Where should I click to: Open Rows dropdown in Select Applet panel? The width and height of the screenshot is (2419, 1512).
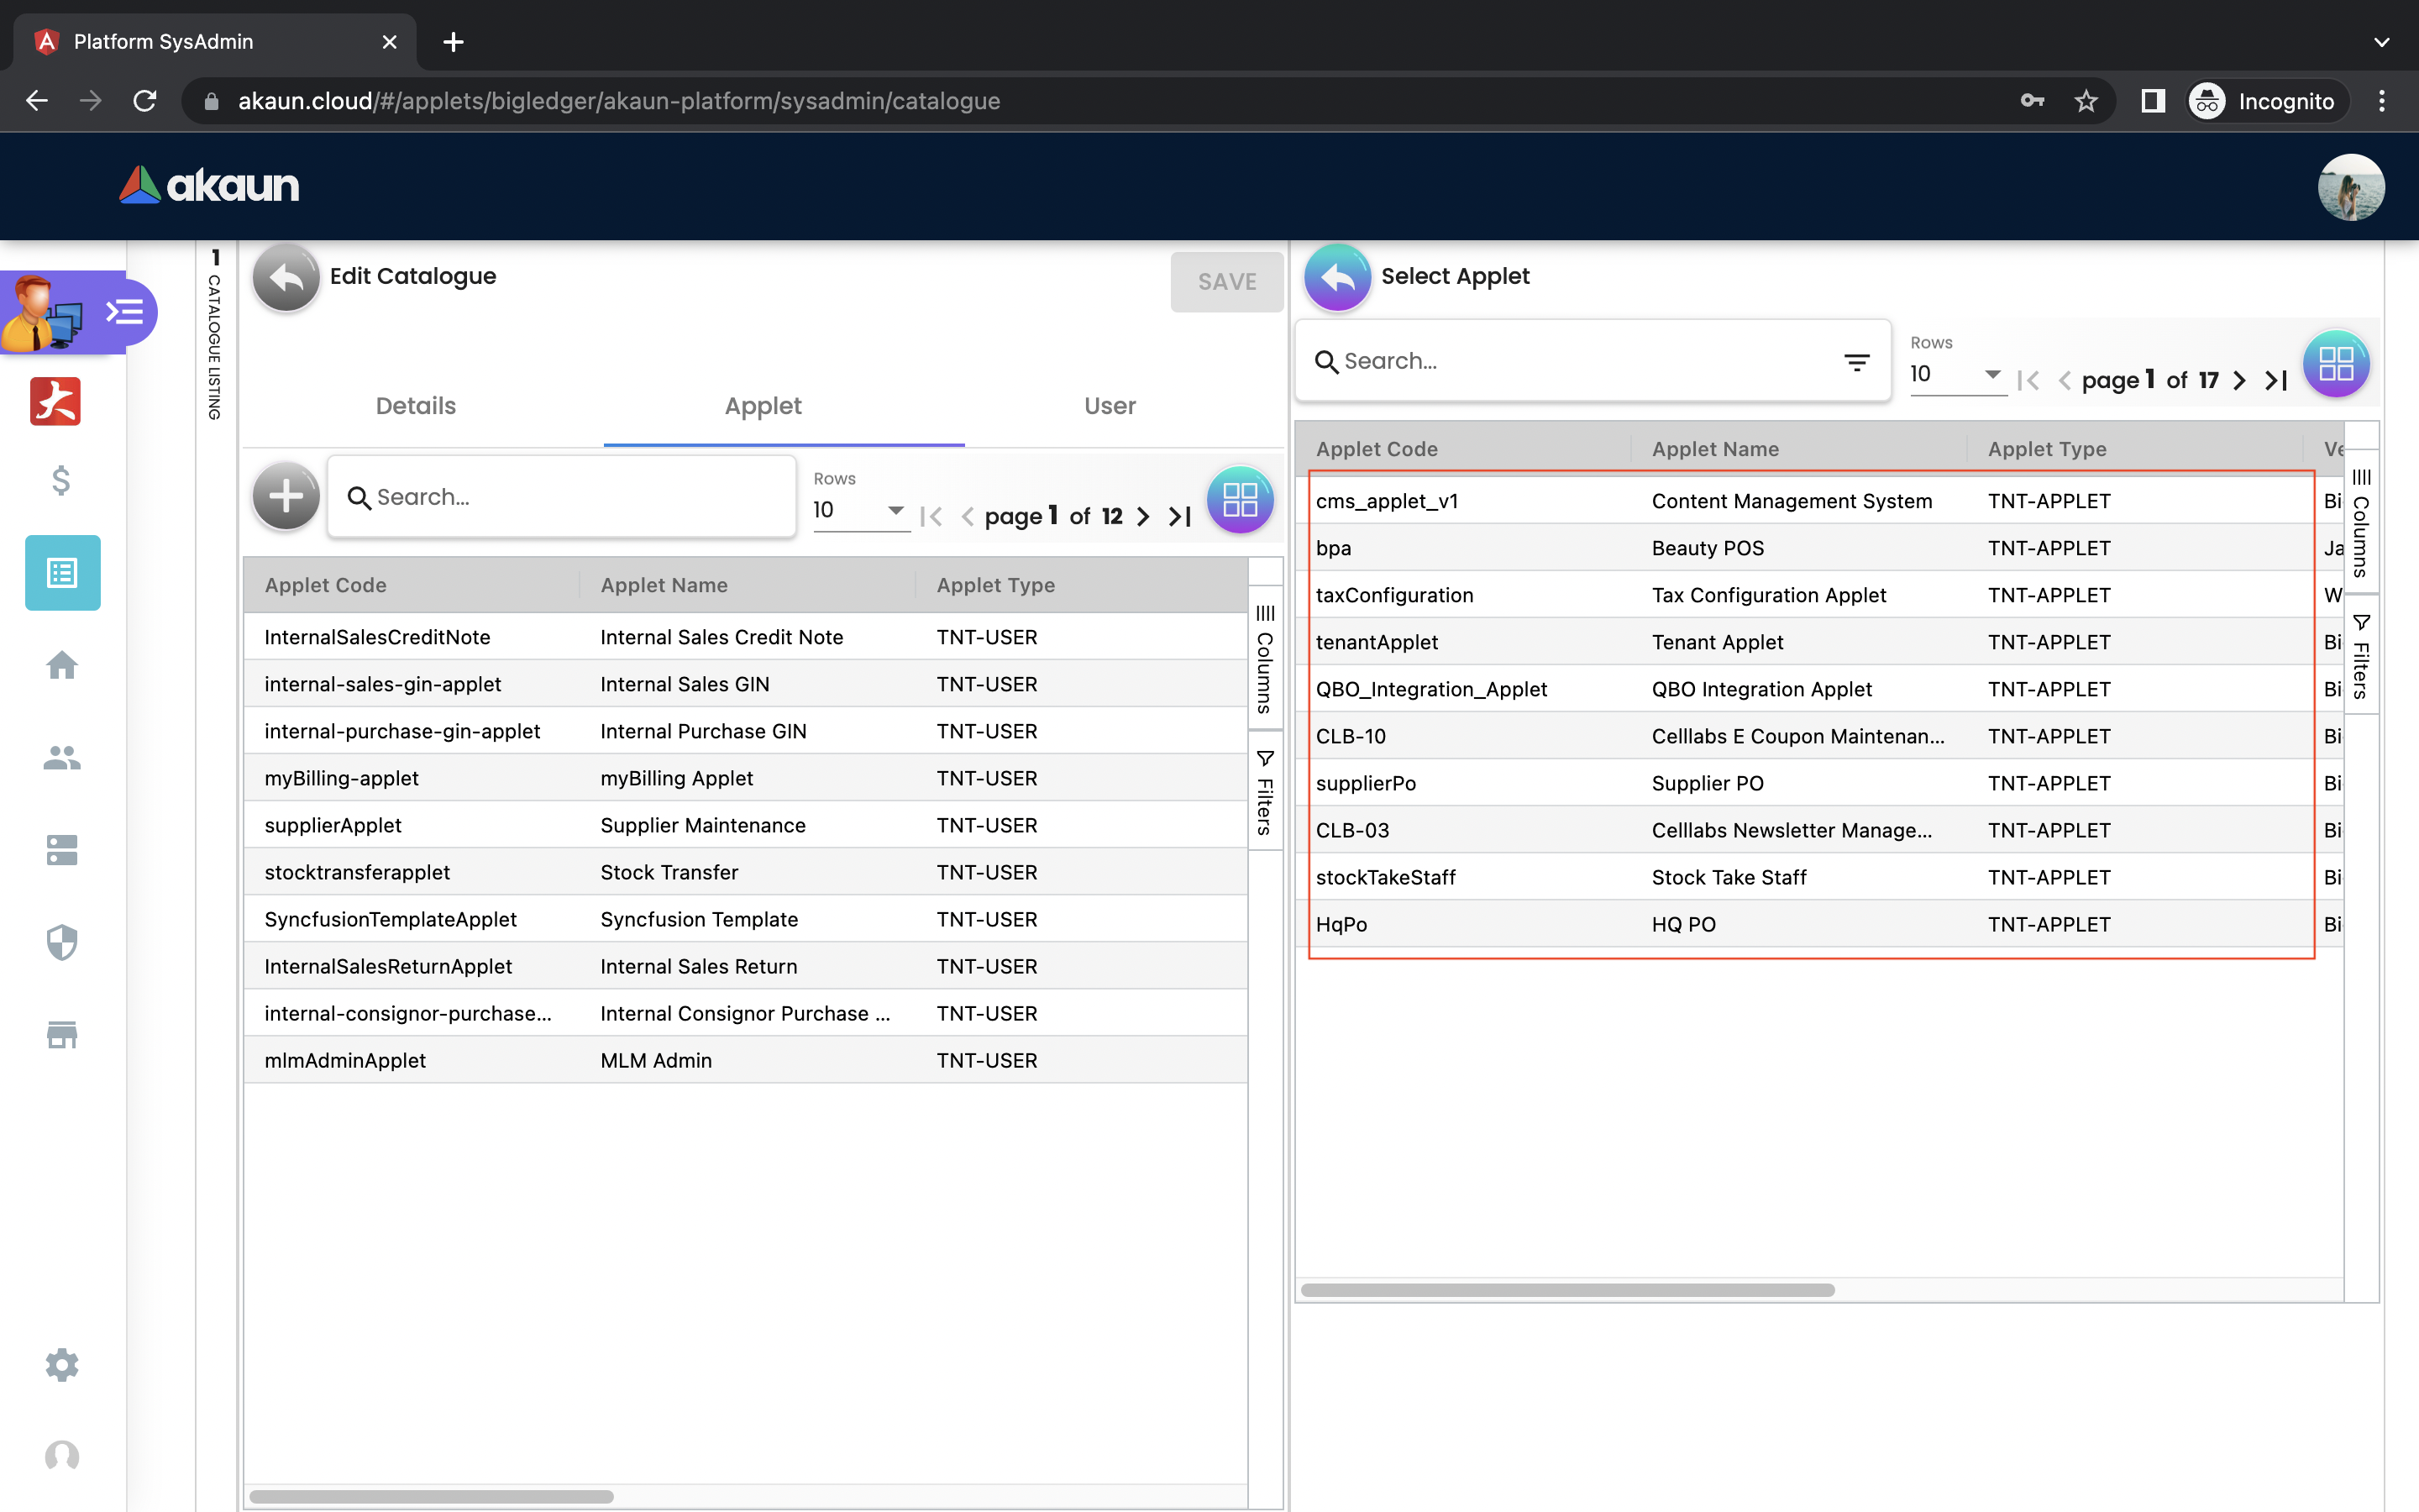point(1955,374)
